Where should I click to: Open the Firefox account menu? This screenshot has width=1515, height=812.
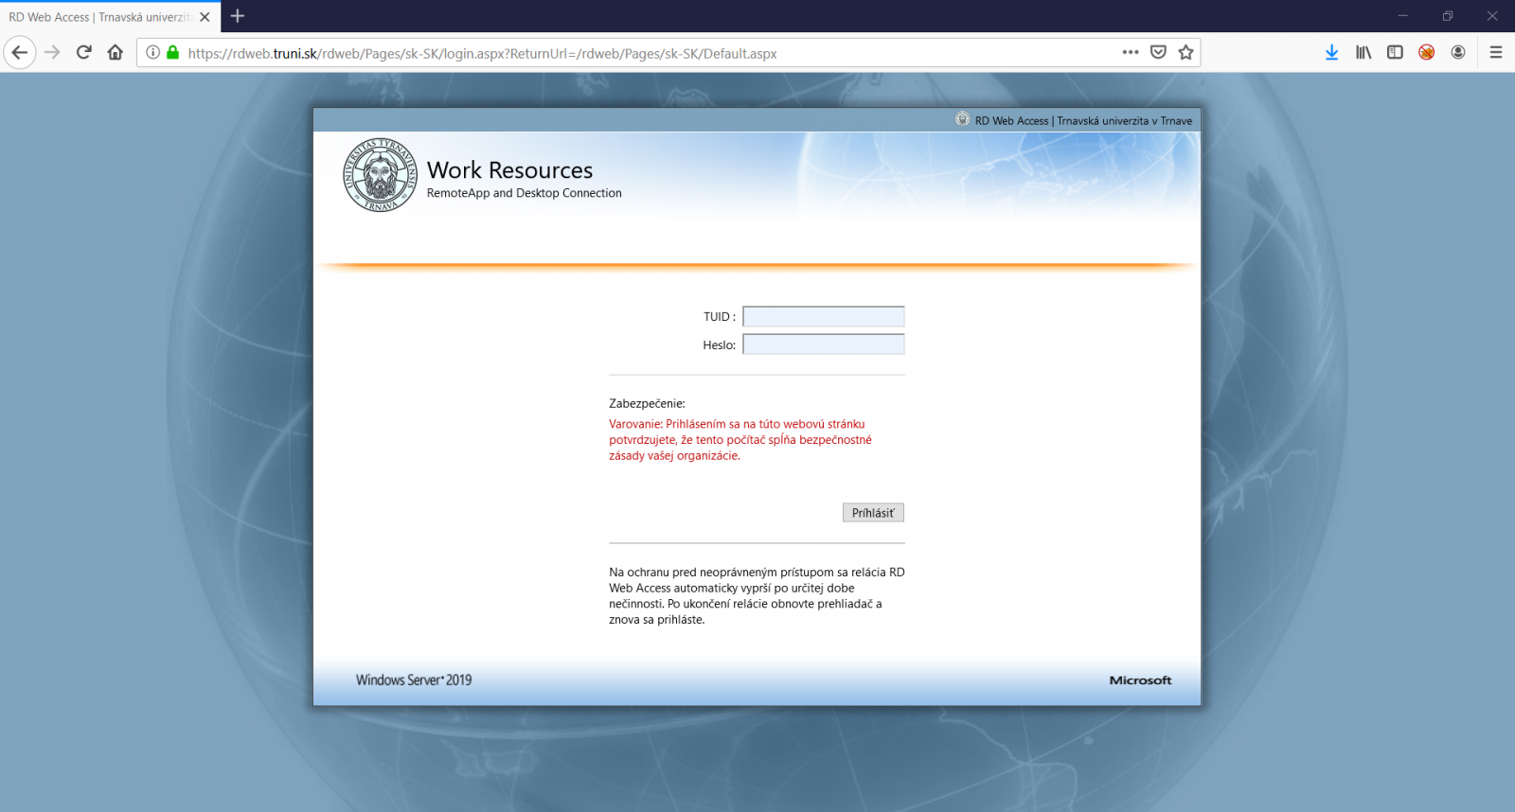pyautogui.click(x=1458, y=52)
